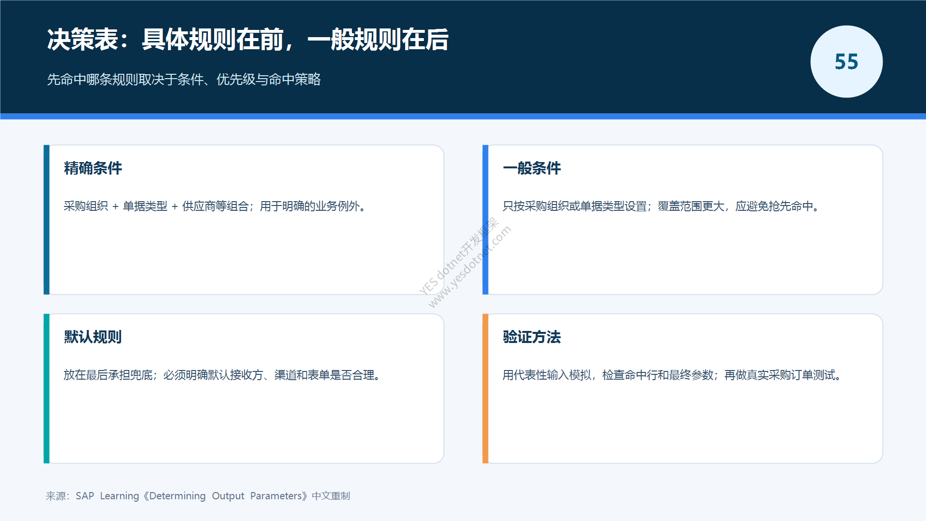Viewport: 926px width, 521px height.
Task: Click the text starting 只按采购组织或单据类型设置
Action: tap(662, 206)
